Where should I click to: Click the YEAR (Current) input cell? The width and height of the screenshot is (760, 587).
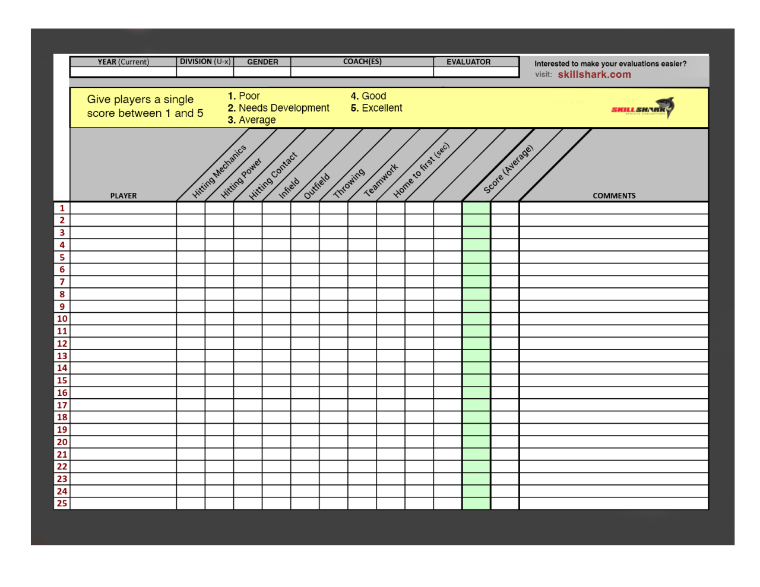(123, 72)
